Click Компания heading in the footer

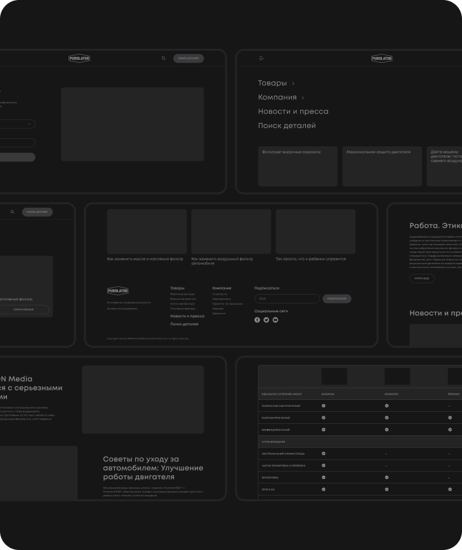coord(221,288)
